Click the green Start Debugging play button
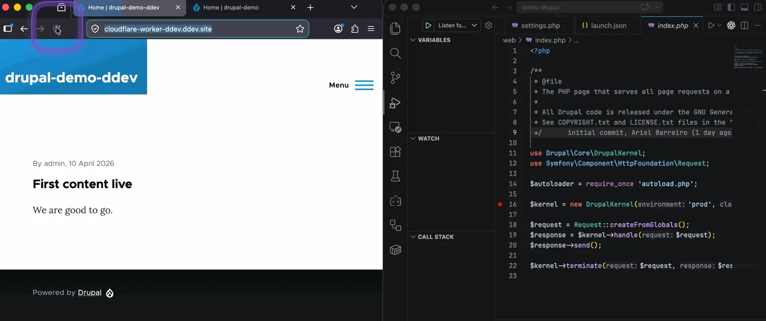Image resolution: width=766 pixels, height=321 pixels. [x=428, y=26]
